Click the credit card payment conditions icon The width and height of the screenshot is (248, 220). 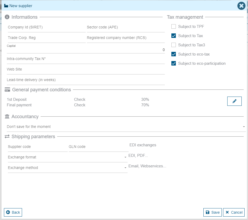(x=8, y=90)
